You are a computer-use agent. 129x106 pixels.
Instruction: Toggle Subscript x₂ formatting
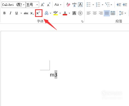[x=32, y=13]
